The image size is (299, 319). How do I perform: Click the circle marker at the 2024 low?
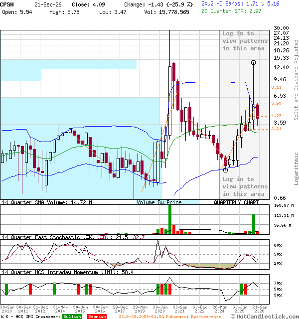pos(225,170)
